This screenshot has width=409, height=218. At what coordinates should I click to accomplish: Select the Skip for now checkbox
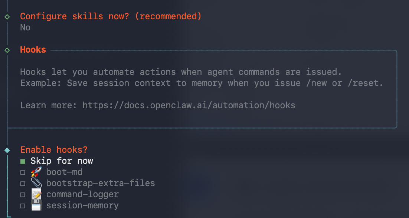click(23, 161)
